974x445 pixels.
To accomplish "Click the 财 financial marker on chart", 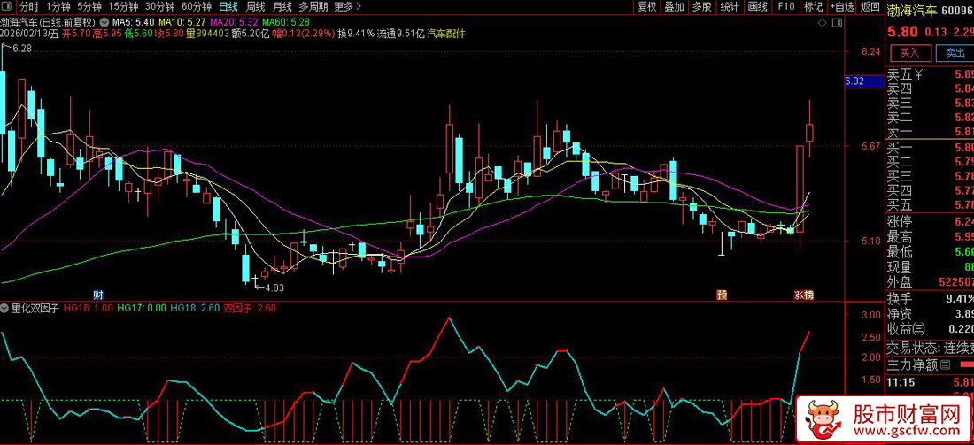I will (x=97, y=294).
